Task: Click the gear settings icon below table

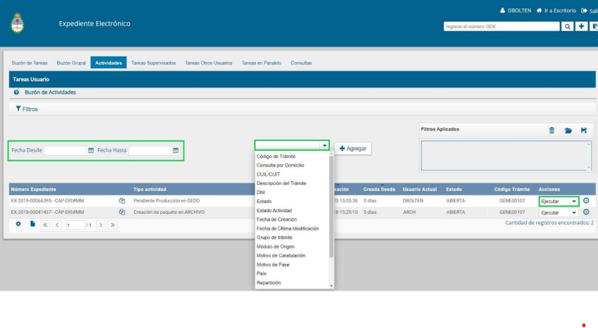Action: click(x=19, y=224)
